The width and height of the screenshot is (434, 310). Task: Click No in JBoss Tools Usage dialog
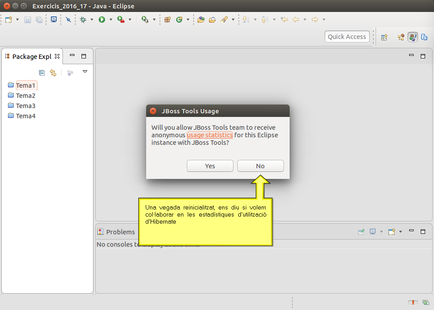[x=260, y=166]
